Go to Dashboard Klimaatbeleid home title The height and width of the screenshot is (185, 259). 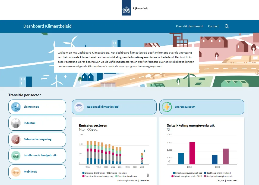[47, 26]
